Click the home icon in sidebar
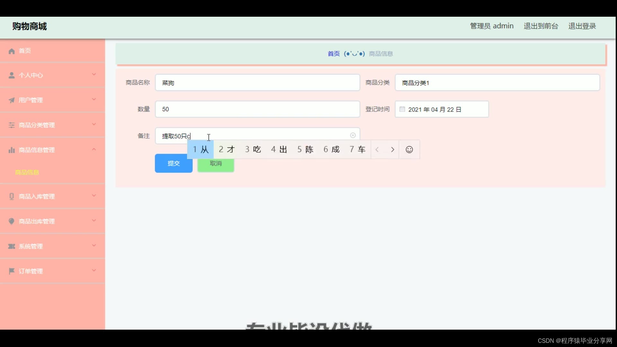The width and height of the screenshot is (617, 347). [x=12, y=51]
